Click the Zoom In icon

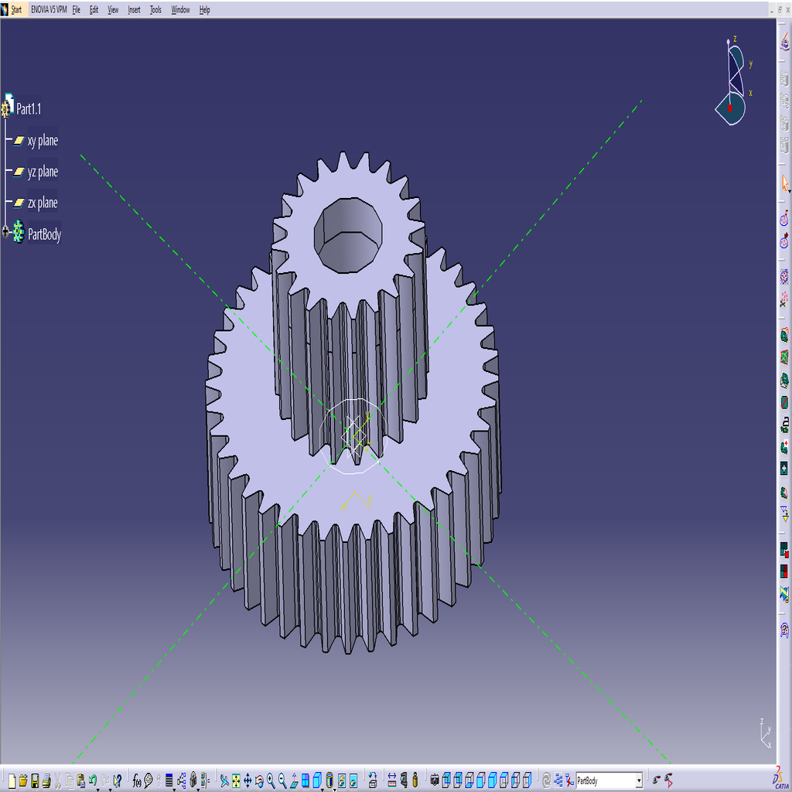tap(271, 780)
